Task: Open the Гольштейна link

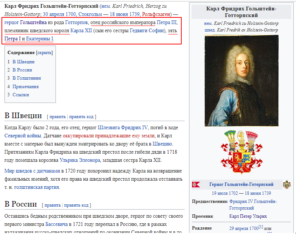Action: [x=33, y=23]
